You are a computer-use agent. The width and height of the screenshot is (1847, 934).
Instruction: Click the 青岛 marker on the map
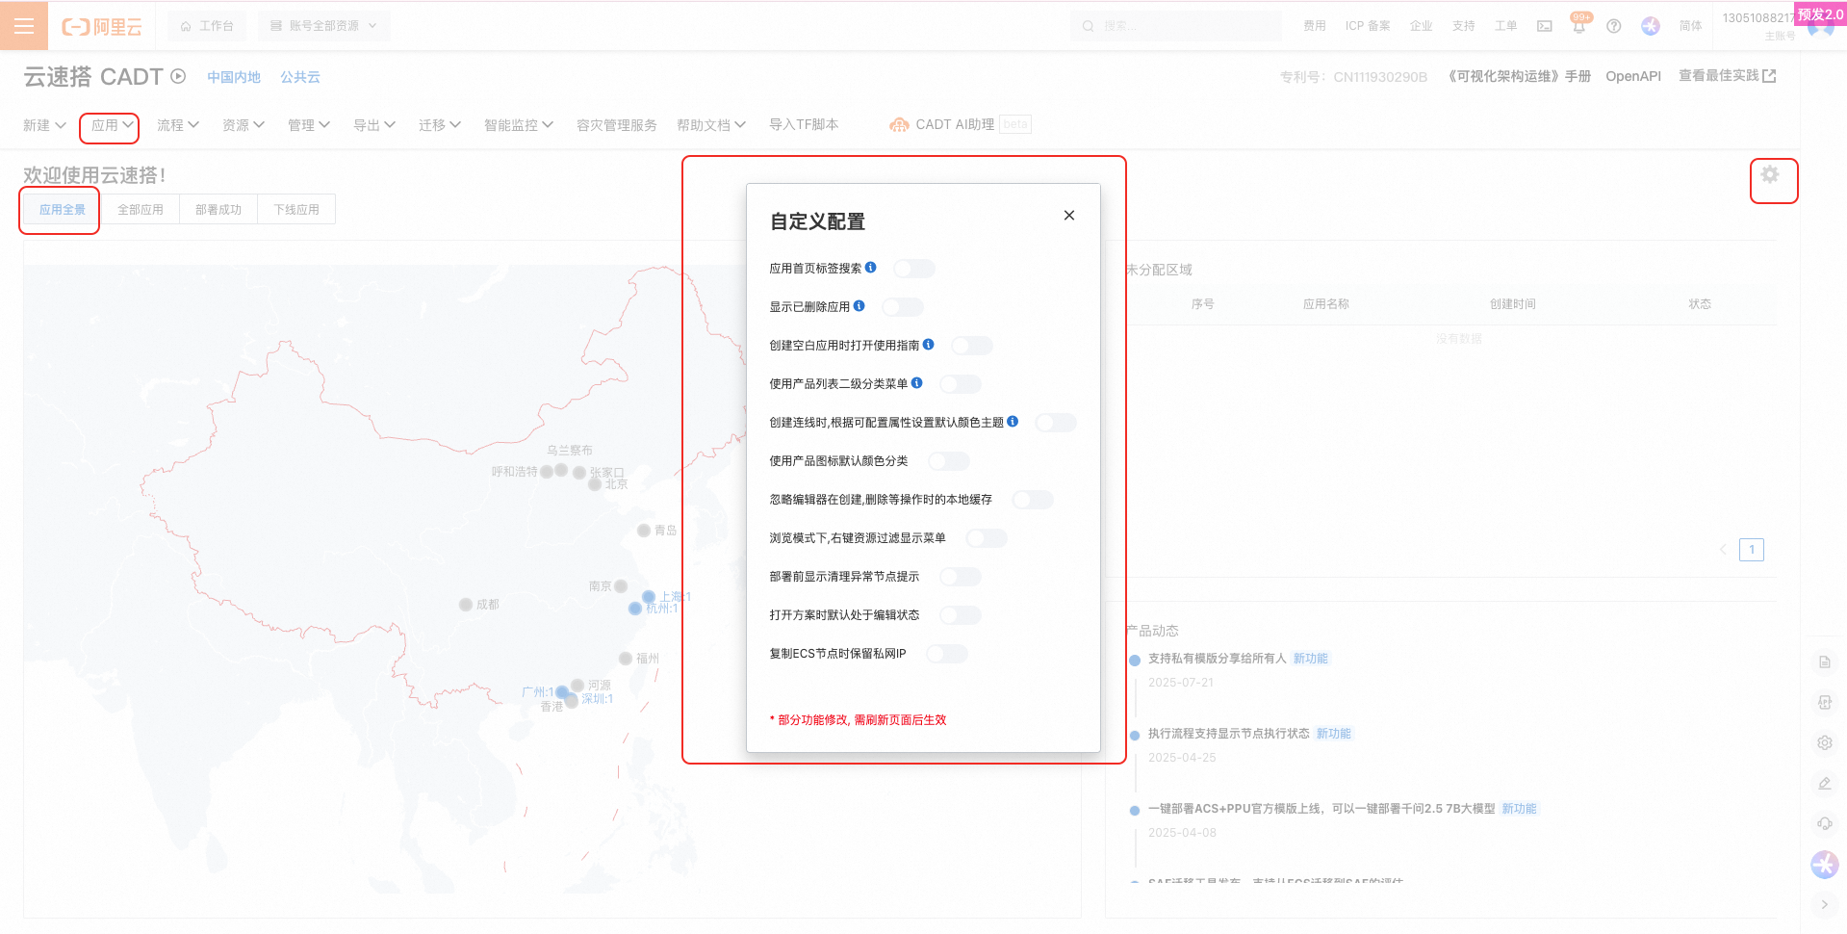click(644, 531)
